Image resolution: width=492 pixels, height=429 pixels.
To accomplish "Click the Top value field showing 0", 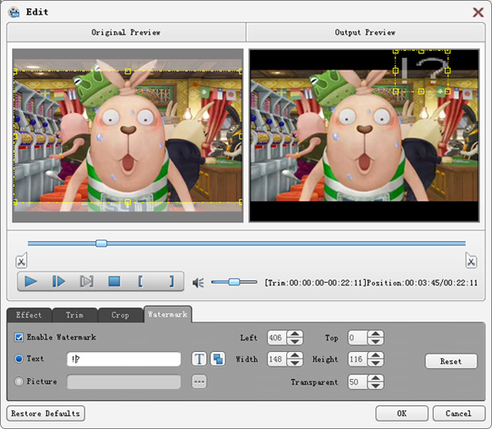I will tap(358, 338).
